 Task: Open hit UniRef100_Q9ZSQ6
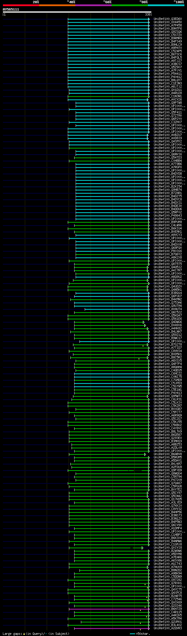(168, 32)
